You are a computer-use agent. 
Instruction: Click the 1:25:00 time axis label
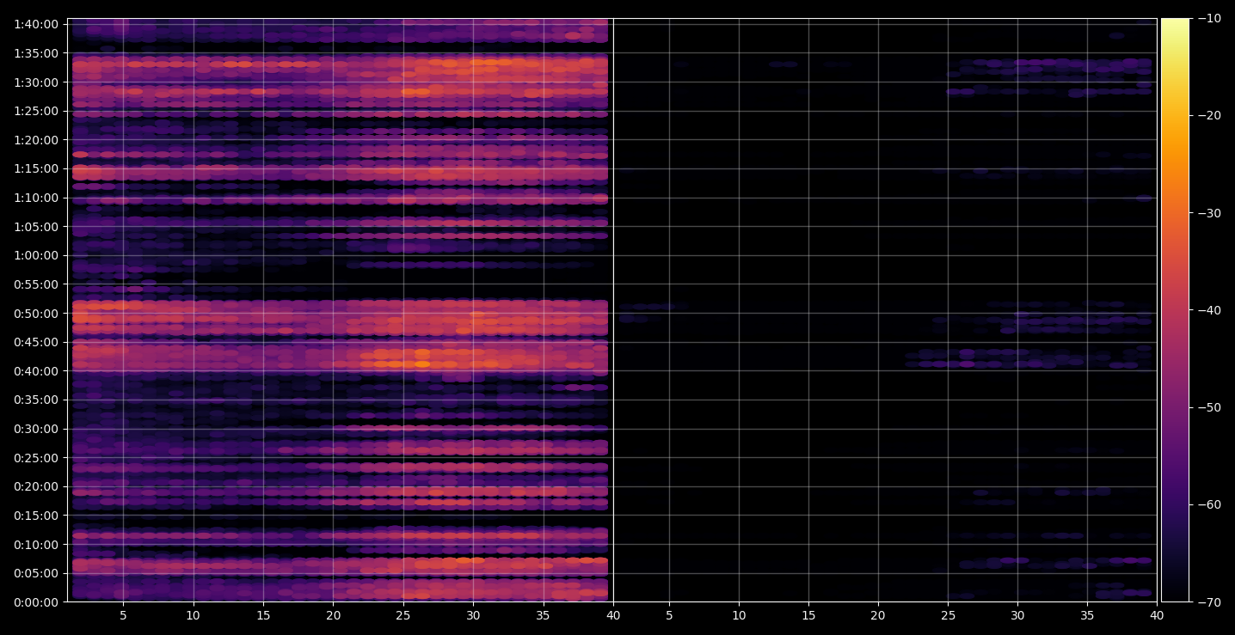point(36,111)
